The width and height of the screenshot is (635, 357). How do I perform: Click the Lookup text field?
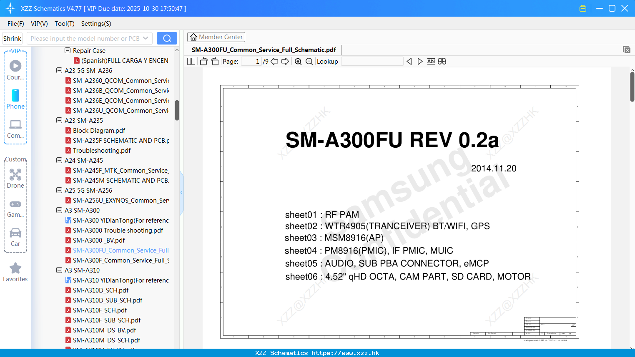(x=372, y=62)
